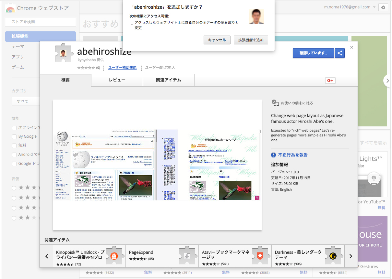Click the blue share icon button
The height and width of the screenshot is (279, 392).
click(340, 53)
